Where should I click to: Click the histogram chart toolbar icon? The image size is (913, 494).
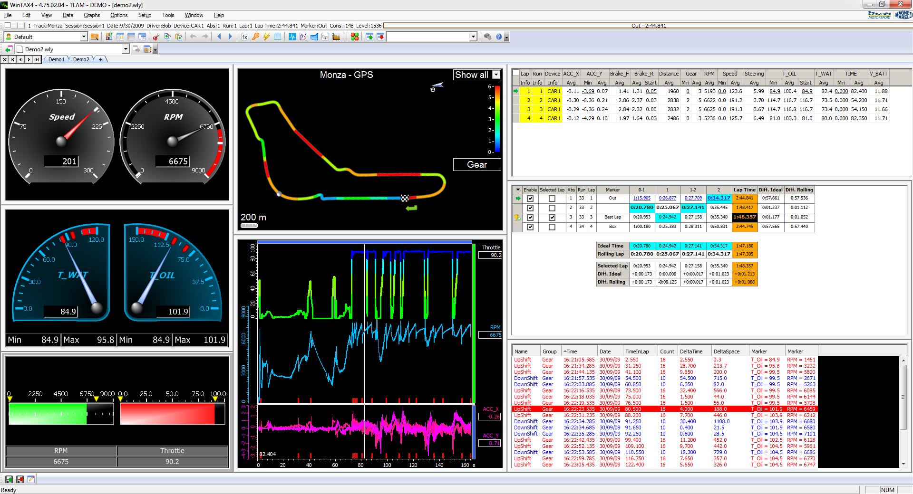click(336, 37)
